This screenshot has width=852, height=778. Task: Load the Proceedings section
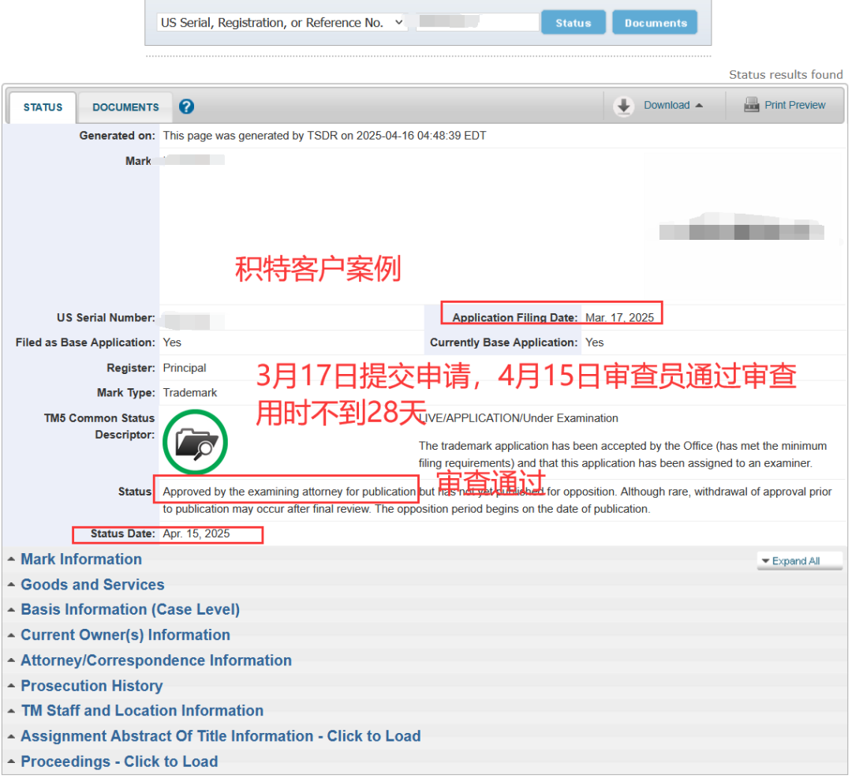(x=118, y=761)
